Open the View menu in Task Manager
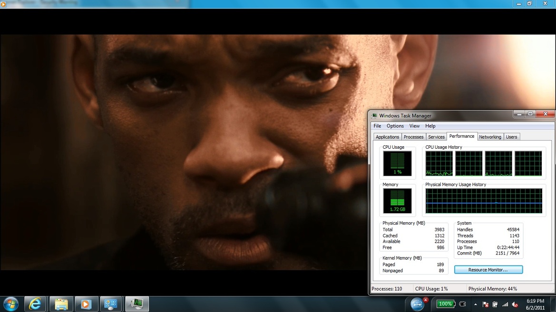Image resolution: width=556 pixels, height=312 pixels. tap(414, 126)
